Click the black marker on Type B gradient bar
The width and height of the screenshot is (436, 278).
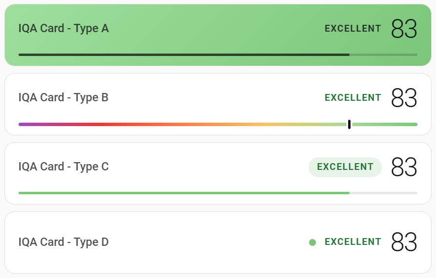tap(349, 125)
